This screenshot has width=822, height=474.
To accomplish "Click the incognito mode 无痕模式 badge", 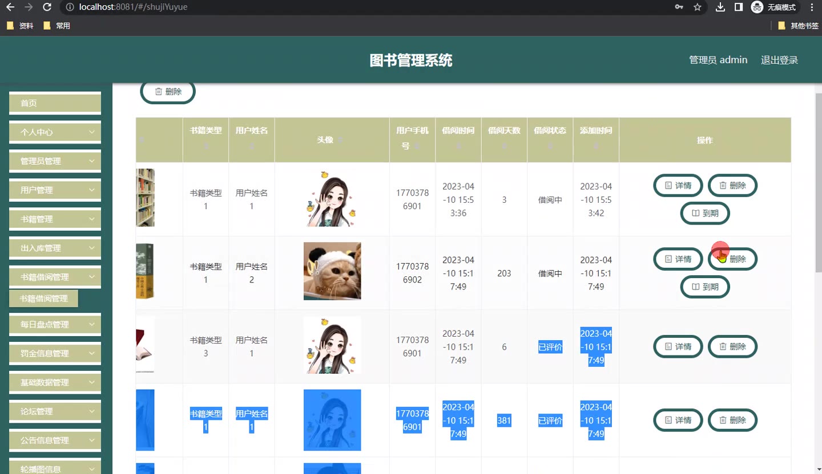I will [x=773, y=7].
